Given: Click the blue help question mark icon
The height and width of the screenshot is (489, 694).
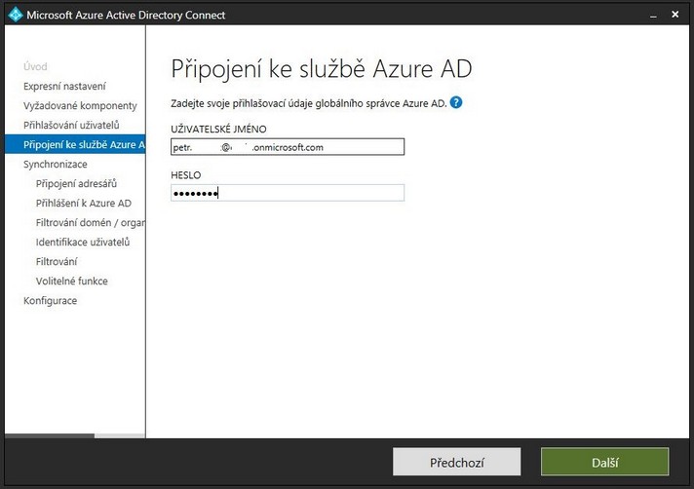Looking at the screenshot, I should pos(456,102).
